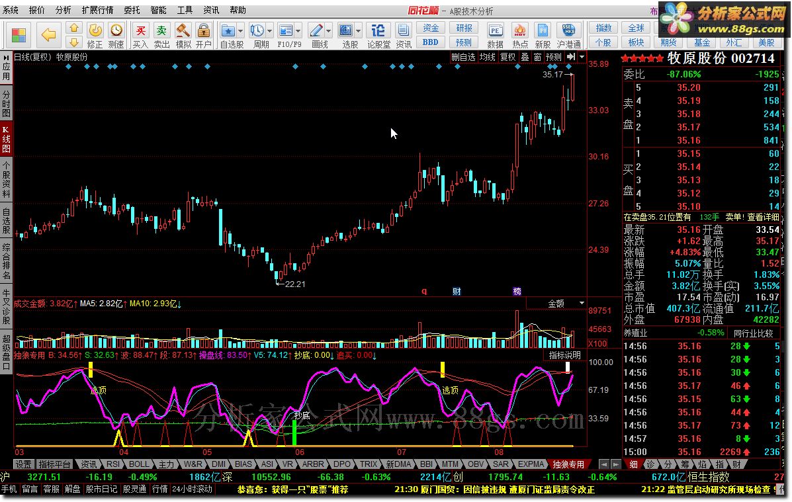Open the 修正 correction tool
The width and height of the screenshot is (792, 502).
[95, 35]
